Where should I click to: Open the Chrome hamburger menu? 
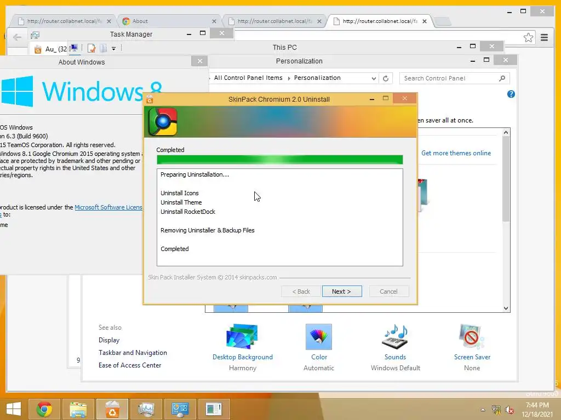click(x=544, y=38)
